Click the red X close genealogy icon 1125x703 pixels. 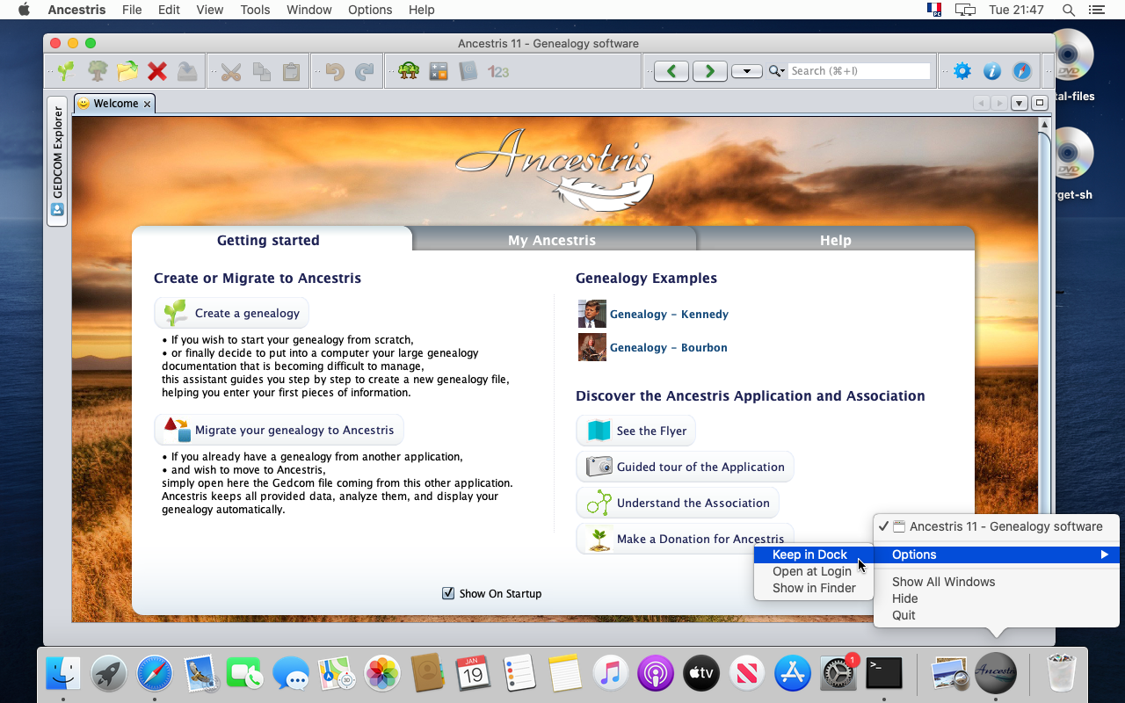tap(157, 71)
